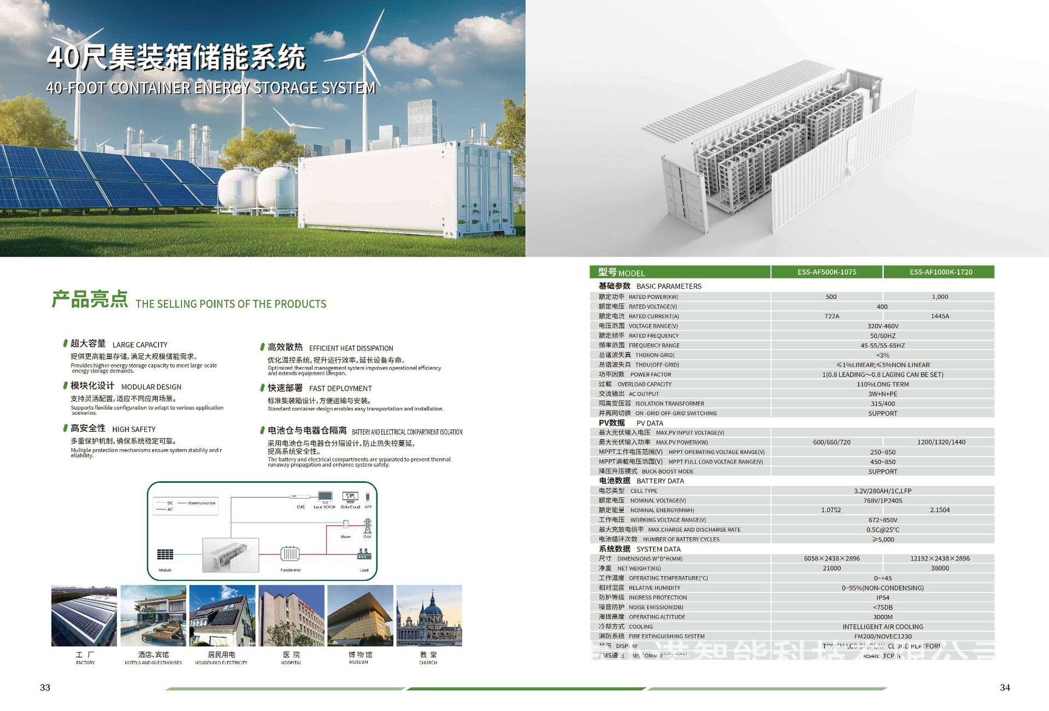The height and width of the screenshot is (711, 1049).
Task: Click the Load factory icon
Action: 364,554
